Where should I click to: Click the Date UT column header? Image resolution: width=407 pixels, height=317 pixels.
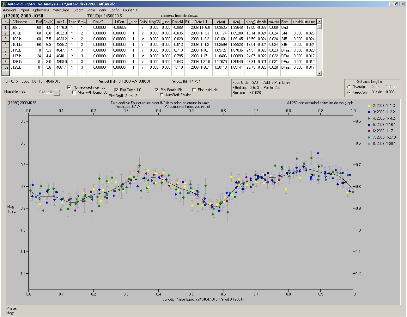click(x=201, y=22)
